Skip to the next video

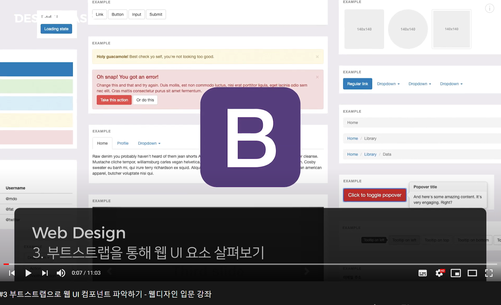pyautogui.click(x=45, y=273)
